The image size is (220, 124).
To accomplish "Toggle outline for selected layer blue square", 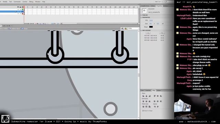I will [x=22, y=11].
